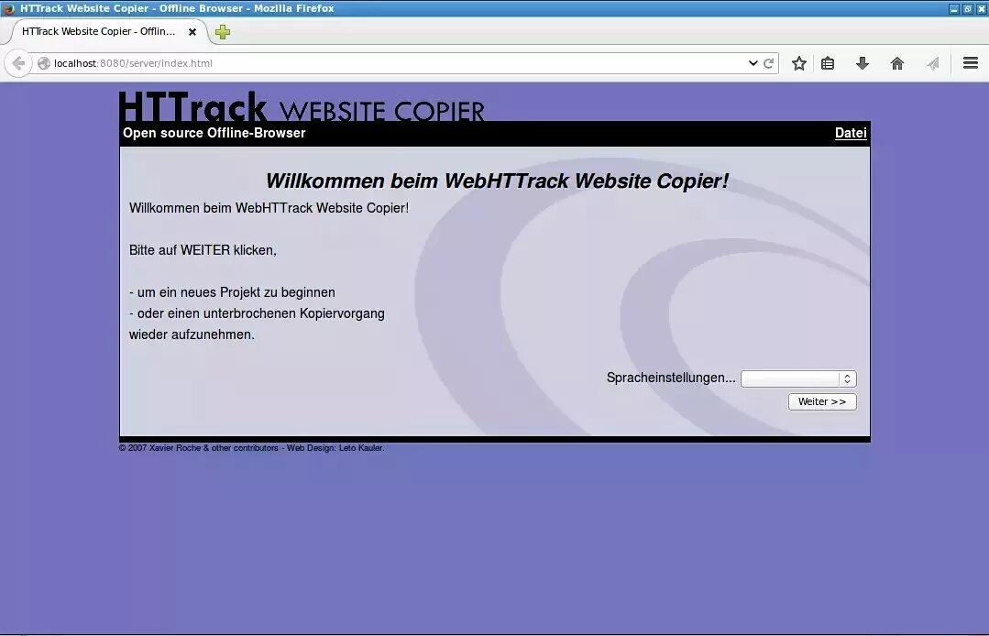Click the globe site identity icon
This screenshot has width=989, height=636.
pyautogui.click(x=43, y=63)
